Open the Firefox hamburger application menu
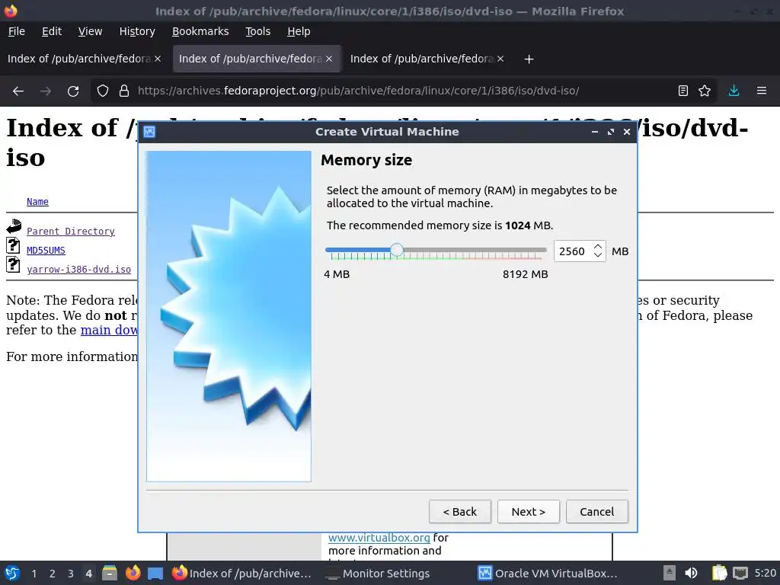 coord(762,91)
